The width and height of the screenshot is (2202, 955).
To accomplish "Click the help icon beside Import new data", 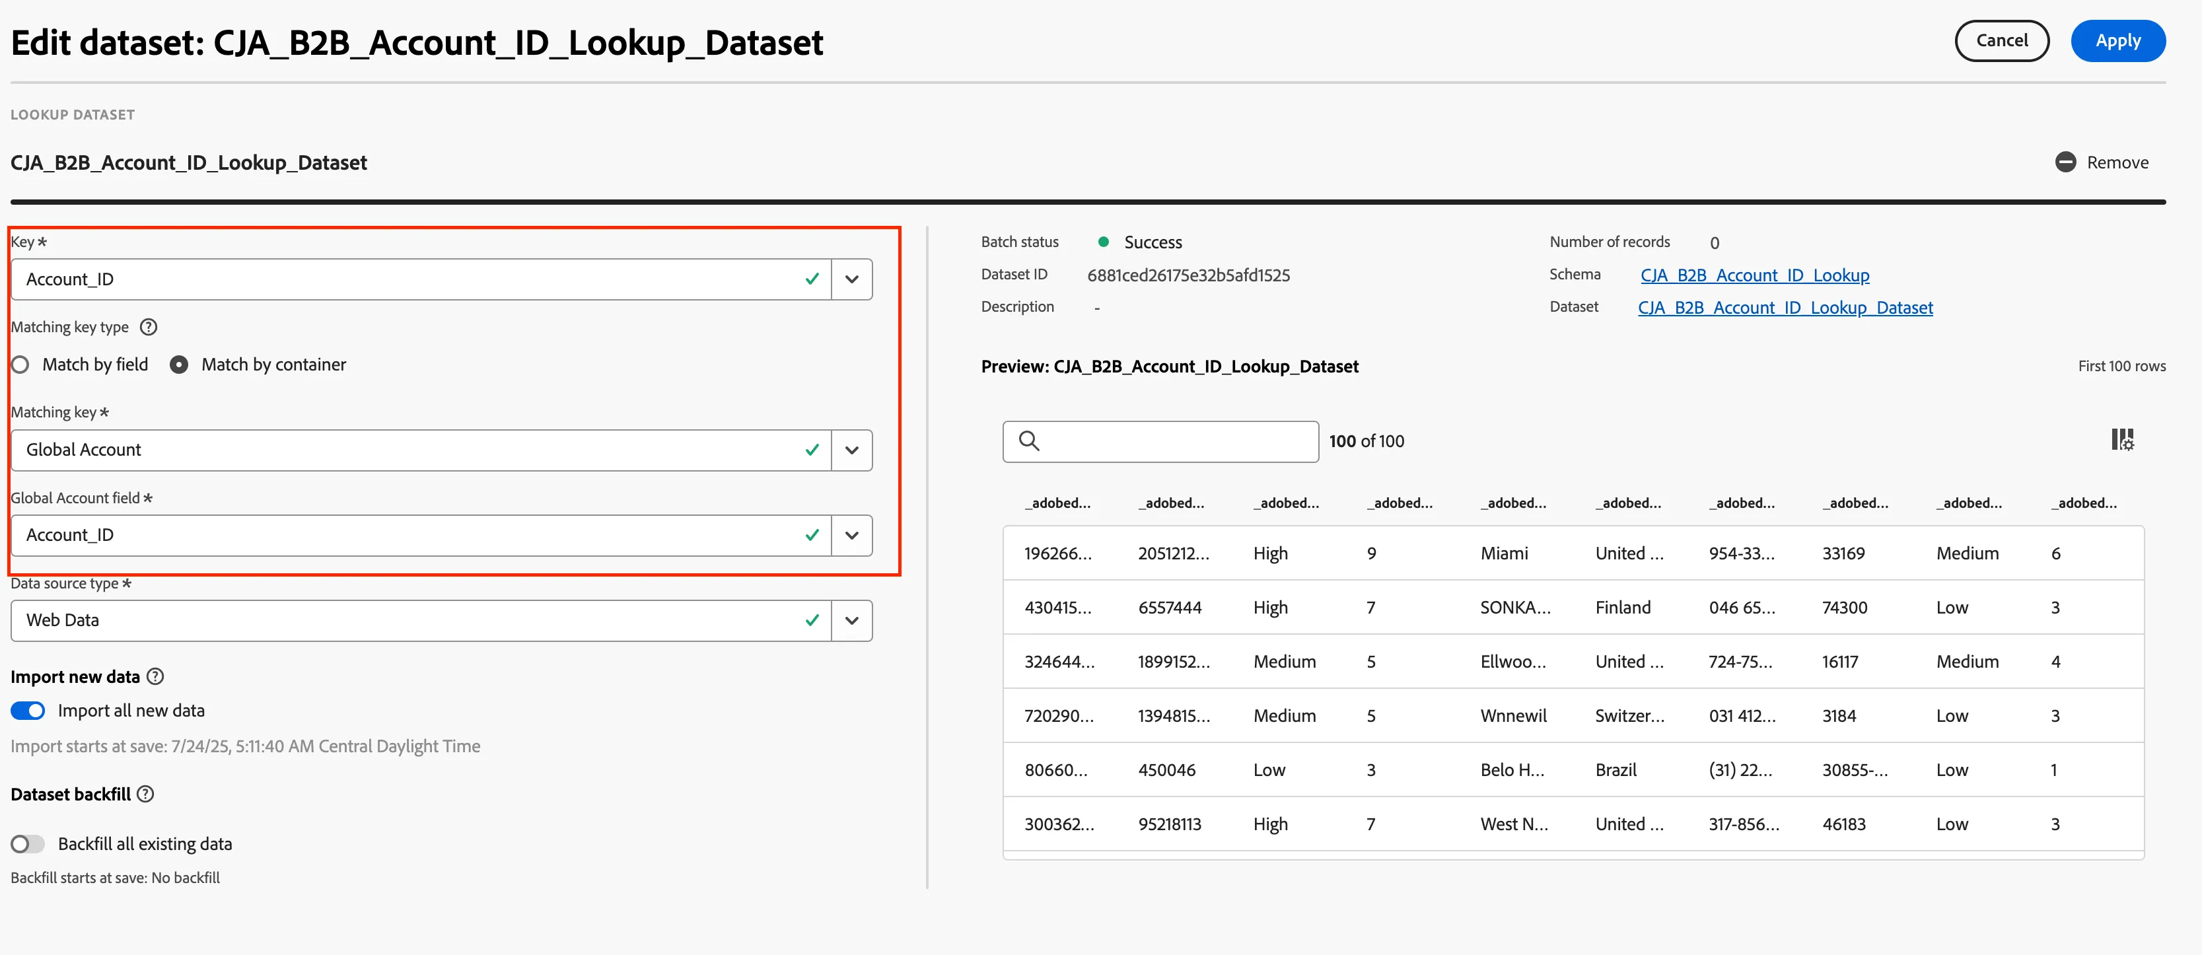I will (x=155, y=677).
